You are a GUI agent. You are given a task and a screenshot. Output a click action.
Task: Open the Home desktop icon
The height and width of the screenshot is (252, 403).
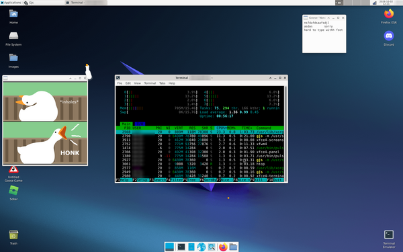click(x=13, y=16)
